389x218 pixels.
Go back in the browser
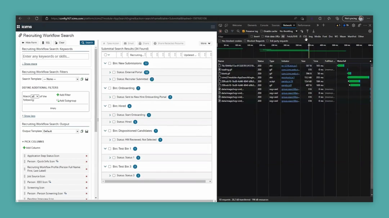click(x=20, y=18)
